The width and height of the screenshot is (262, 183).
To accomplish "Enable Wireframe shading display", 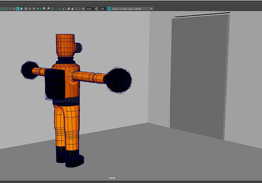I will (14, 9).
